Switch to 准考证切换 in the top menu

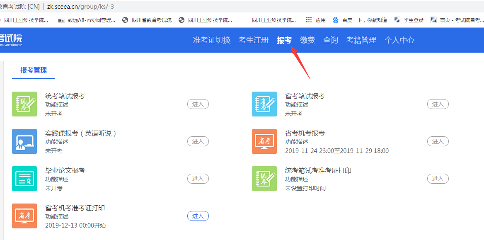tap(212, 40)
